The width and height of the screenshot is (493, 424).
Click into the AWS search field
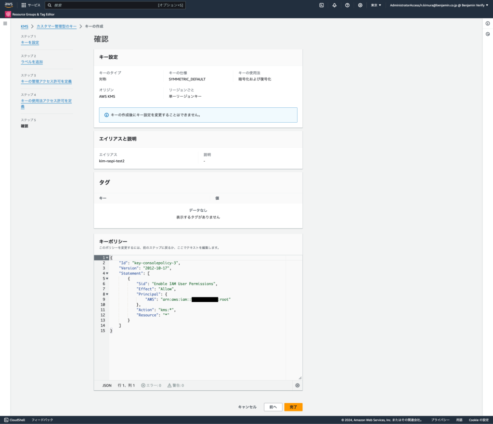[115, 5]
